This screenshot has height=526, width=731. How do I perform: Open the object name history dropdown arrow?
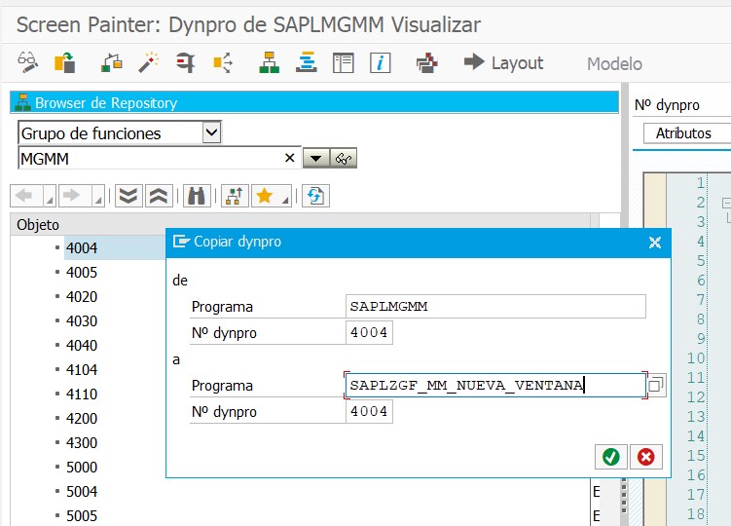point(316,158)
